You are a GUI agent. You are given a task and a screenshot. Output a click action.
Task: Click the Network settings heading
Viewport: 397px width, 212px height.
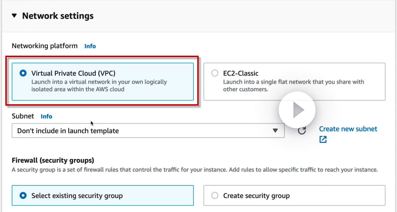pos(58,16)
